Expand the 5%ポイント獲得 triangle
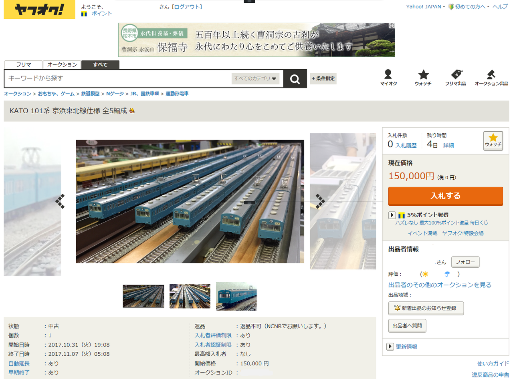 click(392, 215)
